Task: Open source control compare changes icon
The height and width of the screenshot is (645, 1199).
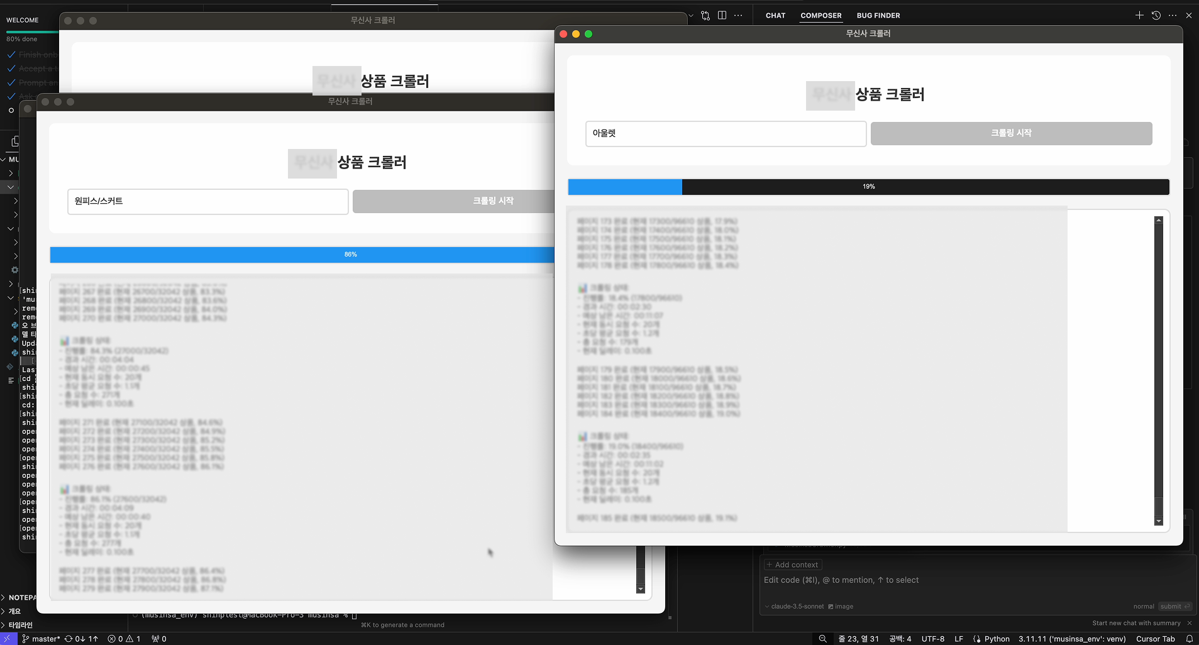Action: 705,15
